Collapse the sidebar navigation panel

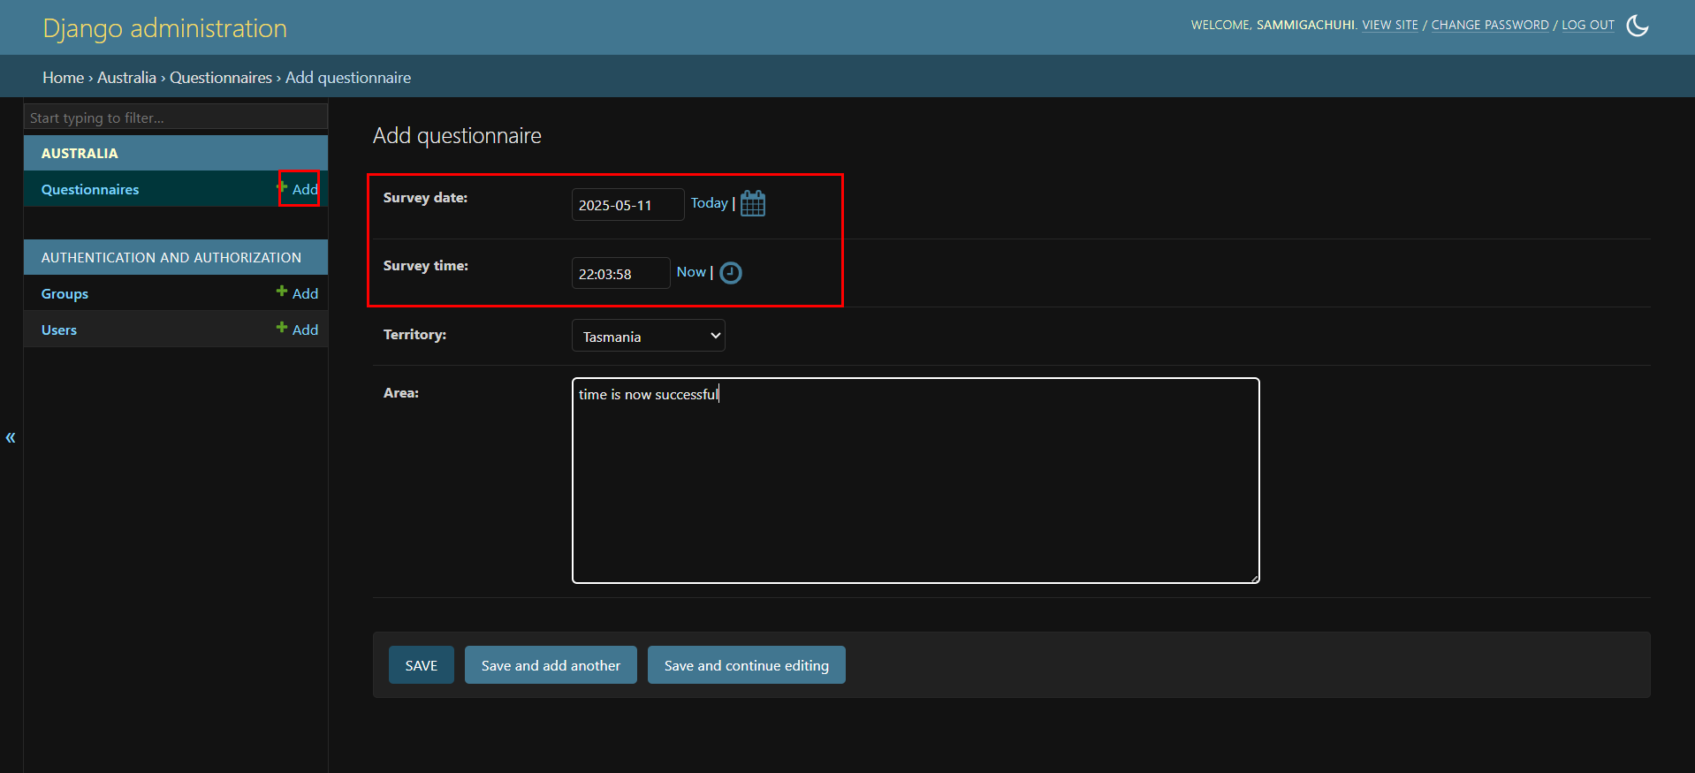(x=11, y=437)
